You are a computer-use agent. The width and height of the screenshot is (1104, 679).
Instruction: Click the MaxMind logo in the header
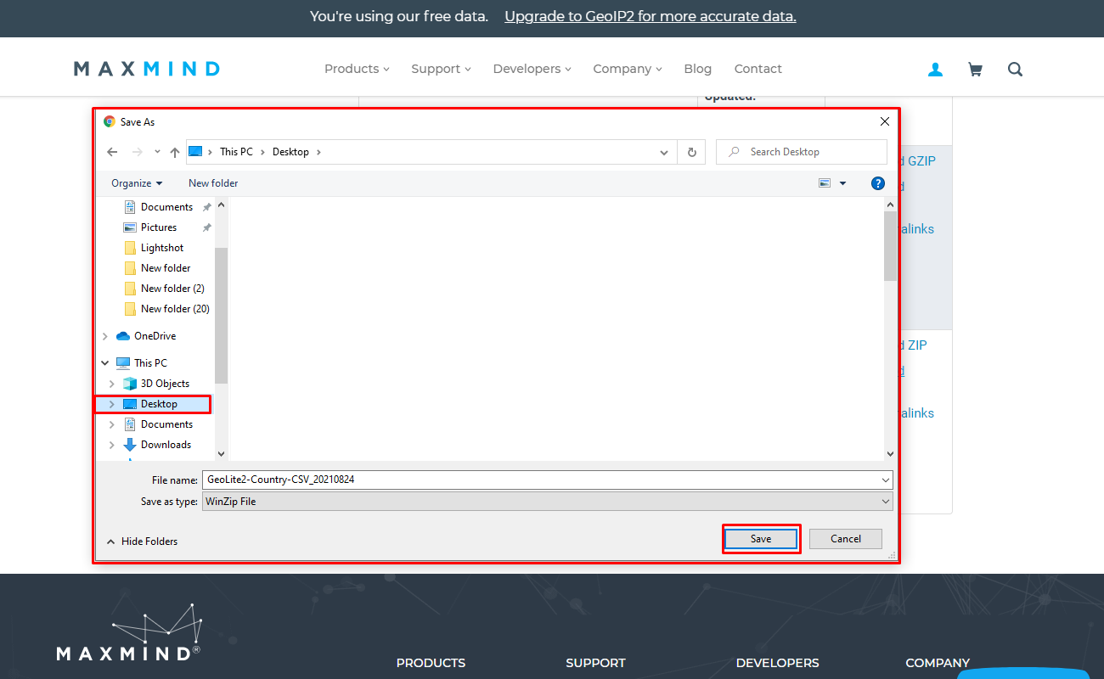point(147,69)
